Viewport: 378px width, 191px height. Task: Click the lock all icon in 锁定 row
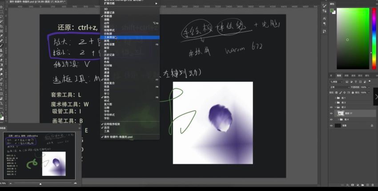point(353,93)
